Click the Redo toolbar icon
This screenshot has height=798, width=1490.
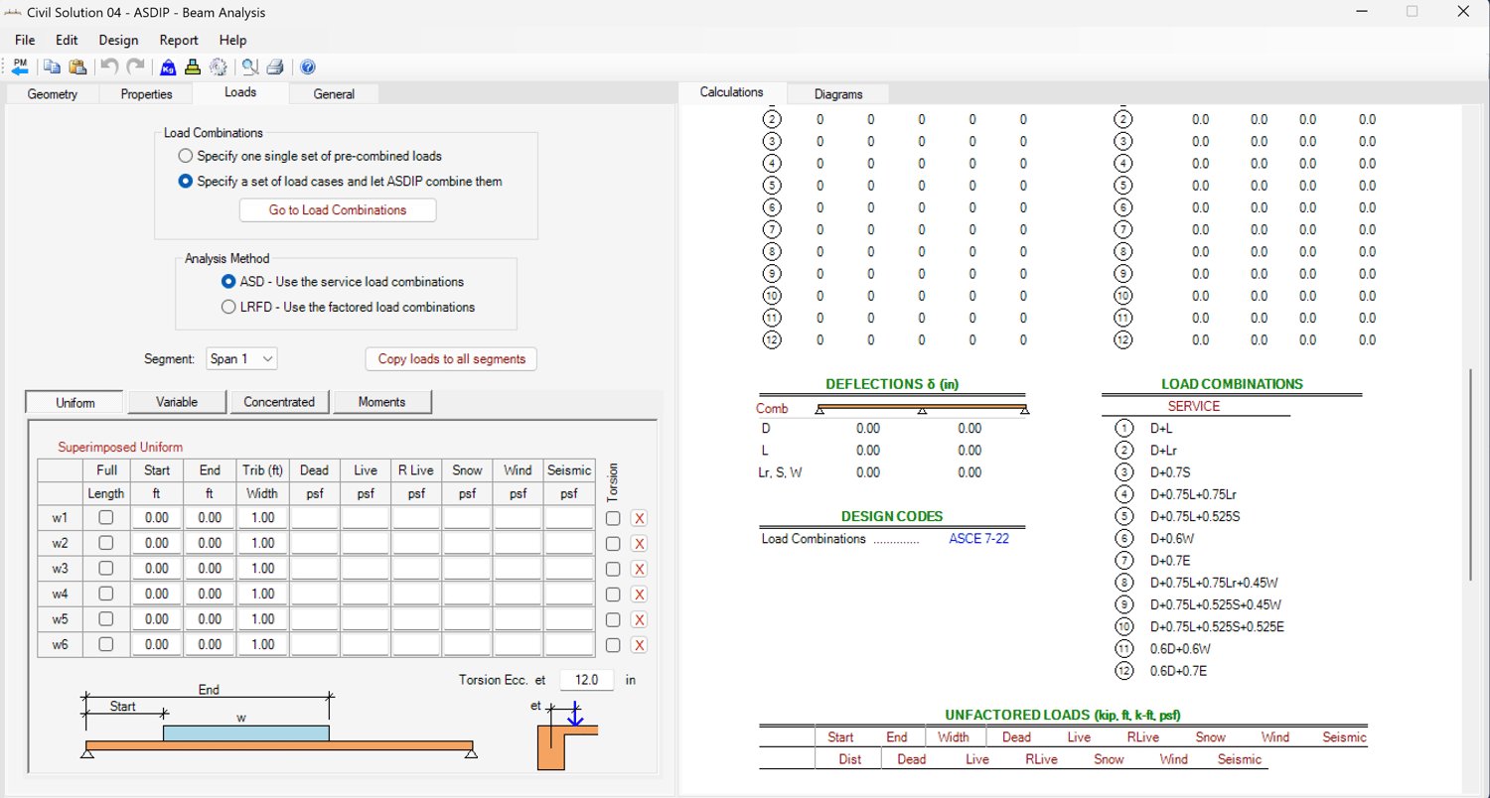tap(135, 66)
